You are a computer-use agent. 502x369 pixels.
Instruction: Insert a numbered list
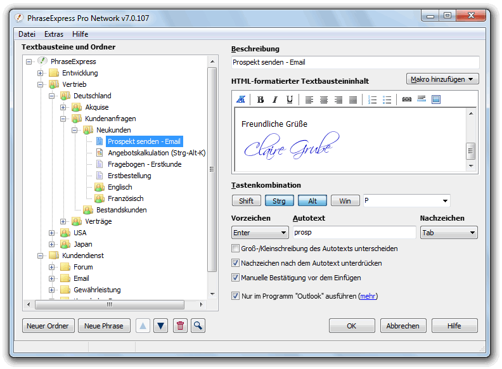coord(372,100)
